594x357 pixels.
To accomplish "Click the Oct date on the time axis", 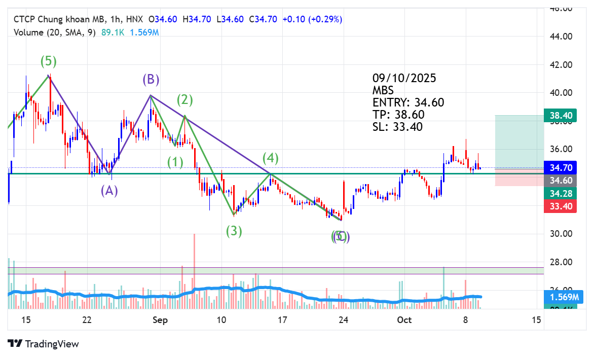I will point(404,320).
